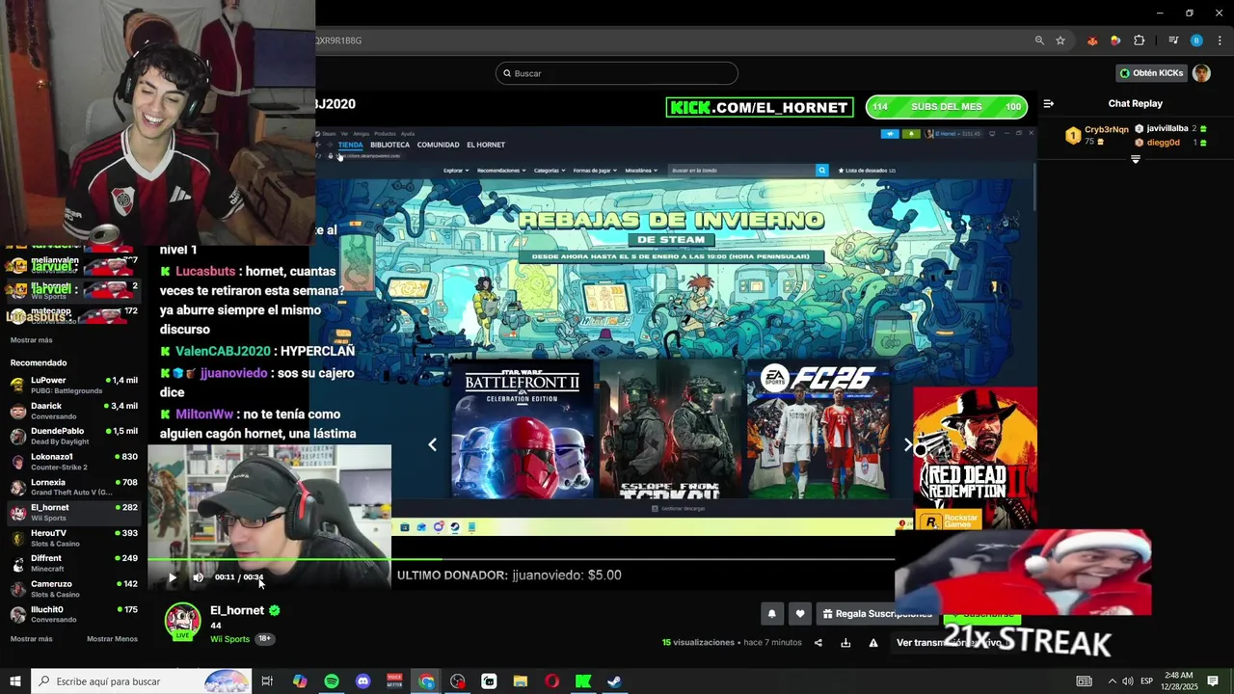Open Windows notification center icon
1234x694 pixels.
pos(1213,681)
